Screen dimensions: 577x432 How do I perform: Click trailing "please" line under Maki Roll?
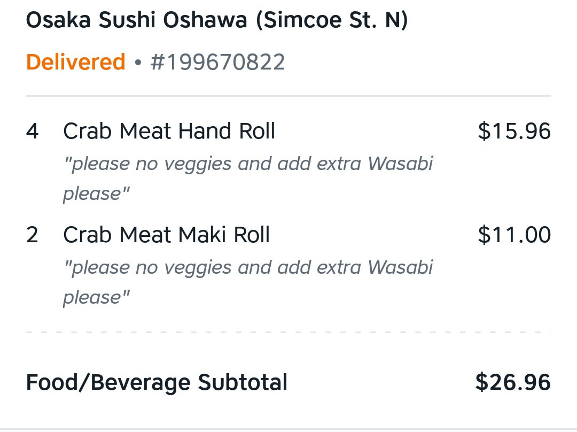tap(96, 298)
